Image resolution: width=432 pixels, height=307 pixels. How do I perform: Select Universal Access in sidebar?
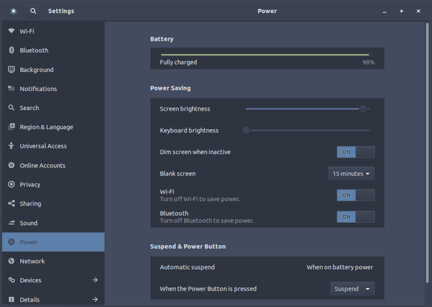coord(54,146)
